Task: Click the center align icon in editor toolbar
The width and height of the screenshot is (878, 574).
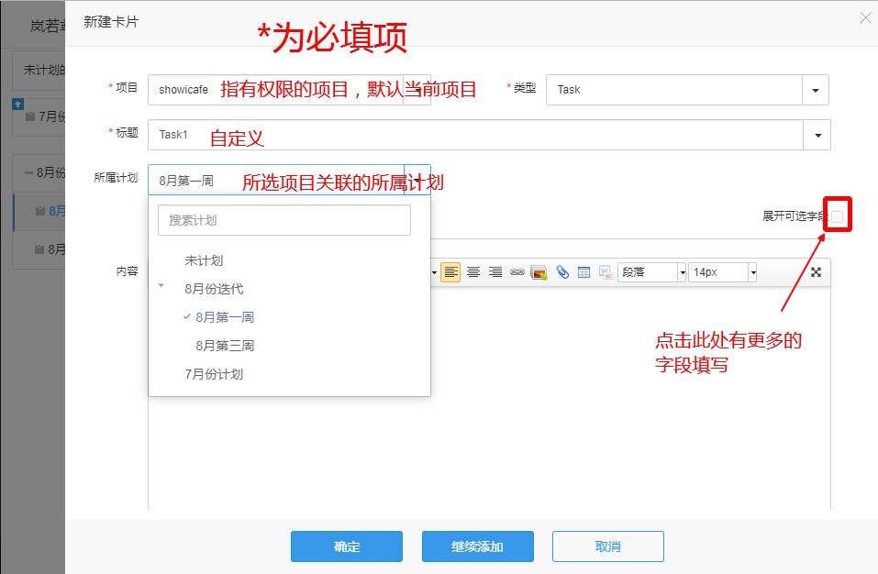Action: 473,272
